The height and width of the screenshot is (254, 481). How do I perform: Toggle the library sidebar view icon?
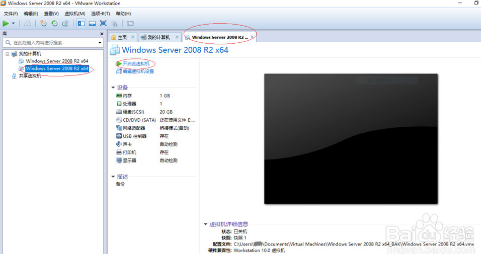82,23
